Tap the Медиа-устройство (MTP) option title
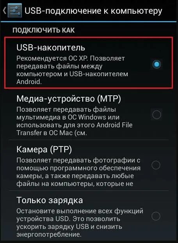Screen dimensions: 178x243 click(69, 99)
